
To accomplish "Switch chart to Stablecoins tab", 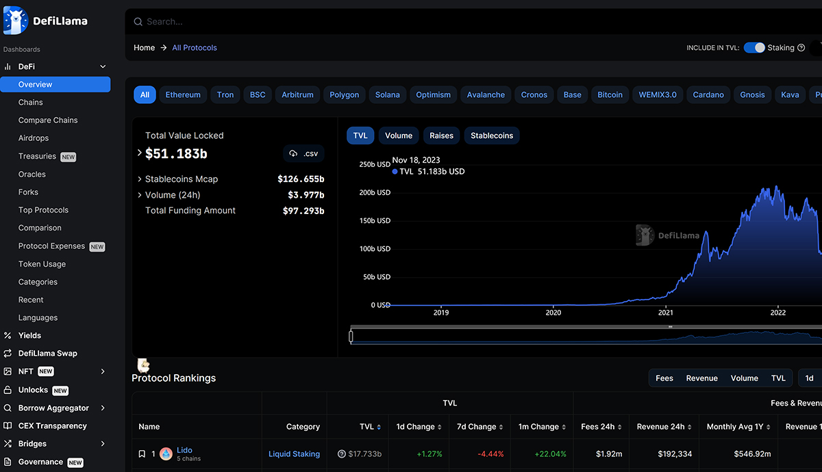I will coord(491,135).
